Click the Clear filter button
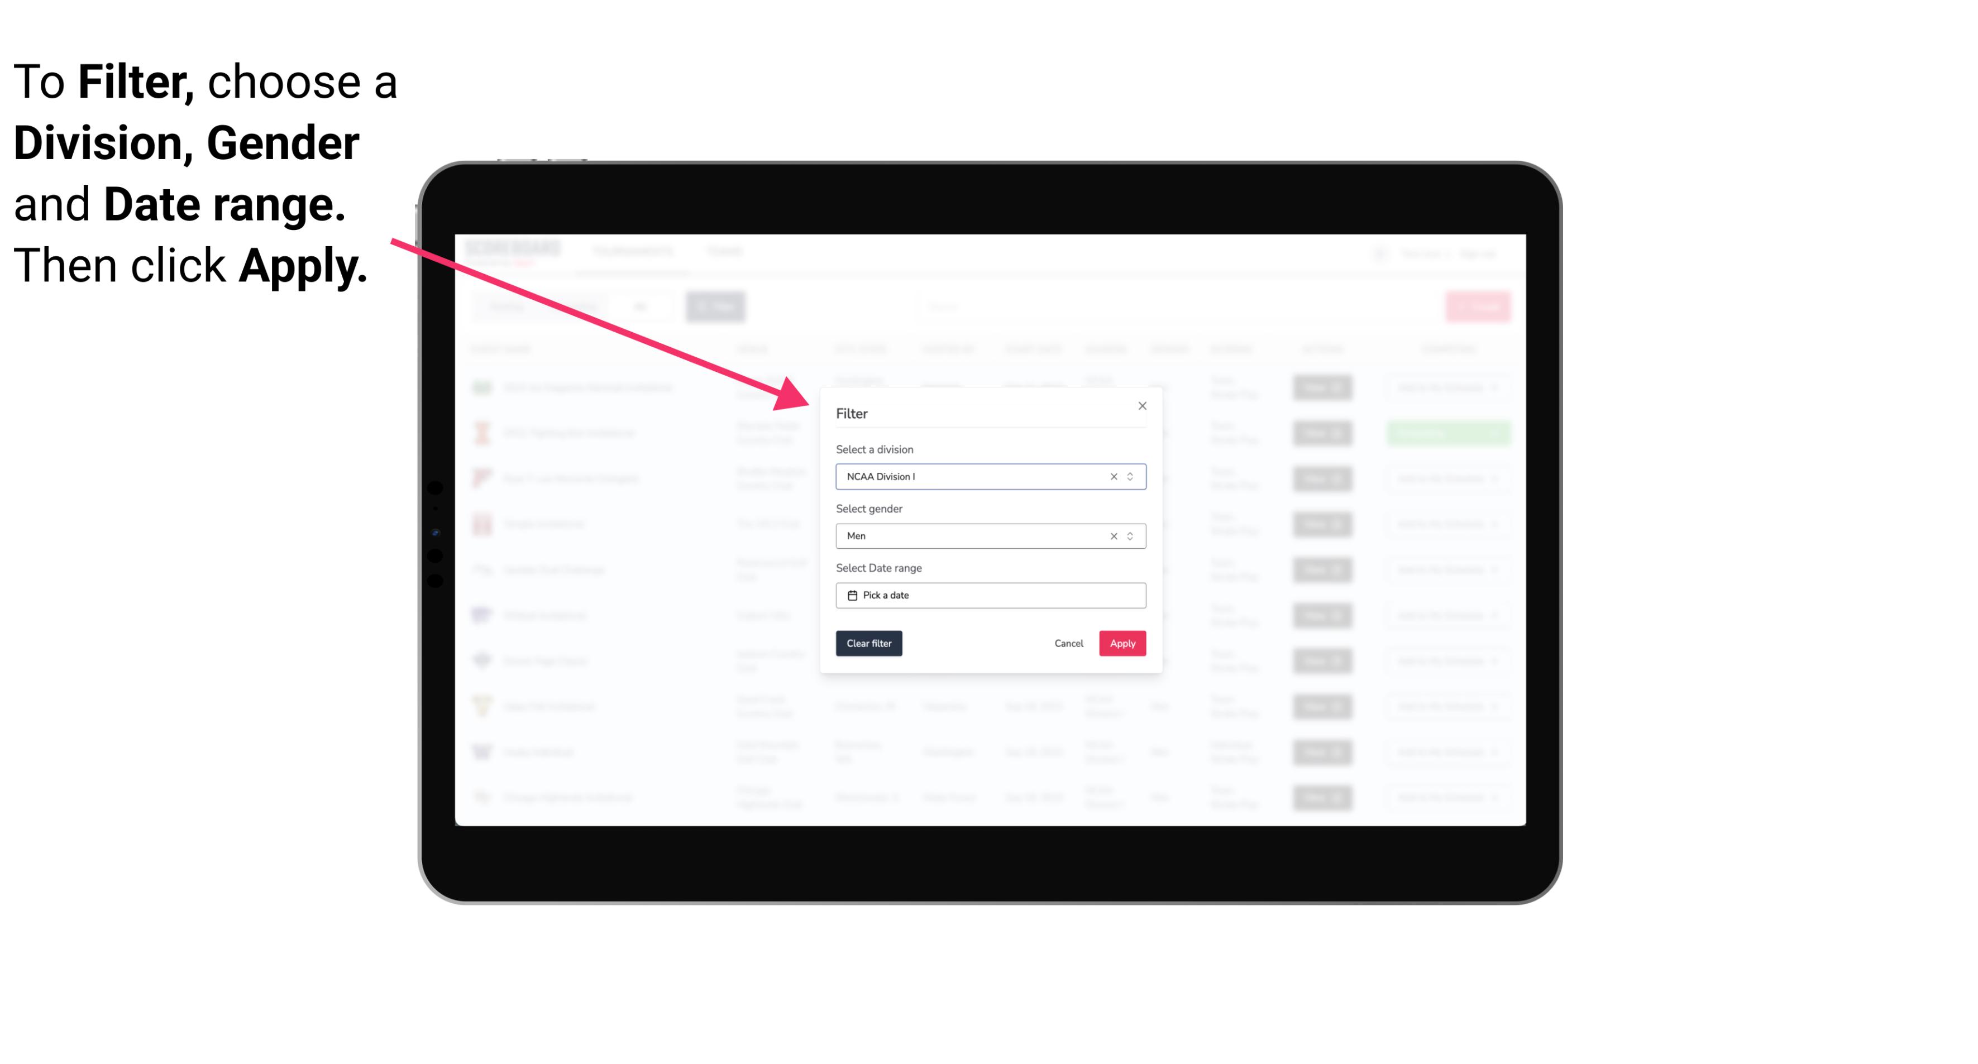Image resolution: width=1978 pixels, height=1064 pixels. [x=869, y=644]
